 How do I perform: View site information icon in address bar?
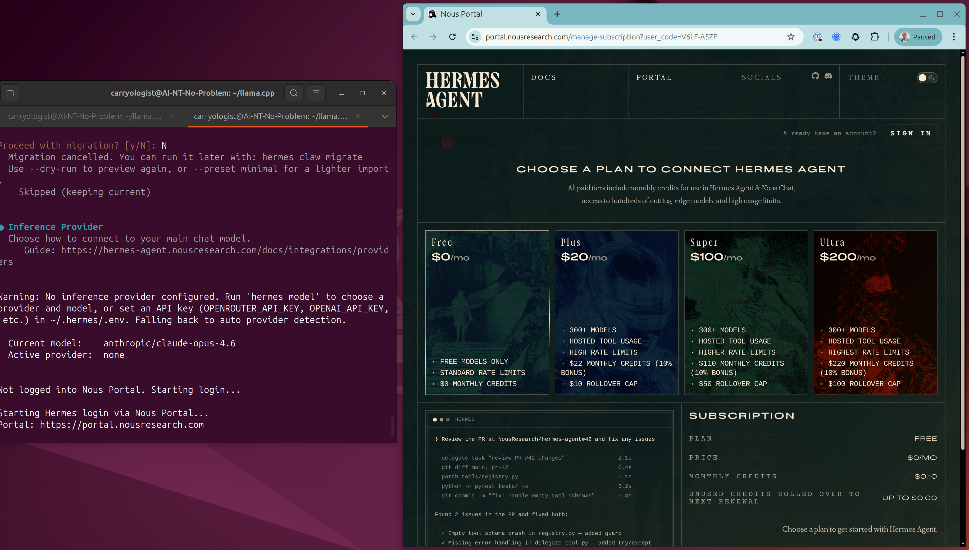pos(475,37)
